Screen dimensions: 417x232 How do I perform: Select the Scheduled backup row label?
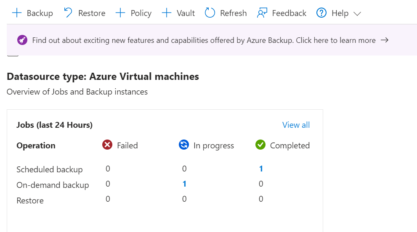[x=49, y=169]
